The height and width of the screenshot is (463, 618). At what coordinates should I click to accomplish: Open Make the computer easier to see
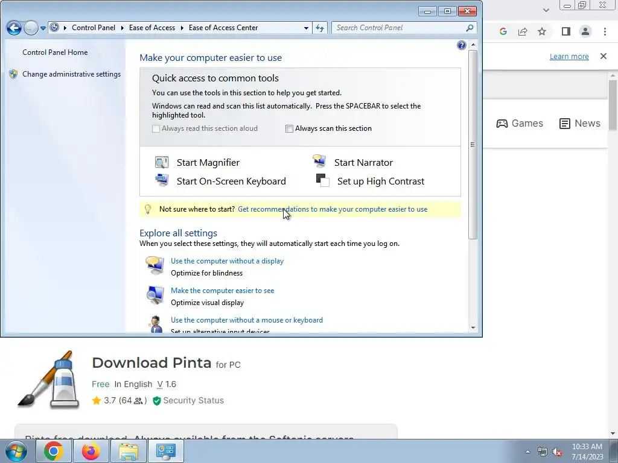coord(222,291)
